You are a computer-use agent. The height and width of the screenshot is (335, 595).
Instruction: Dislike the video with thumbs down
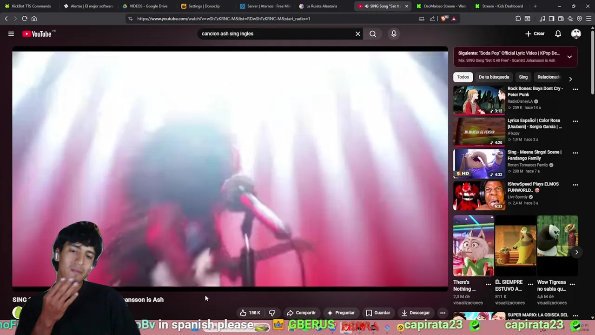[x=272, y=313]
